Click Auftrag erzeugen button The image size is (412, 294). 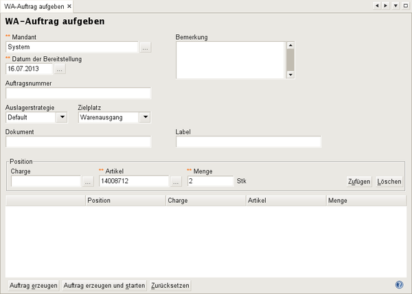34,285
